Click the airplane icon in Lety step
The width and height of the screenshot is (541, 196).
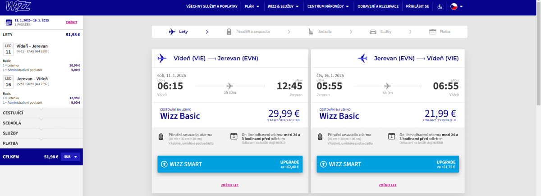tap(172, 32)
